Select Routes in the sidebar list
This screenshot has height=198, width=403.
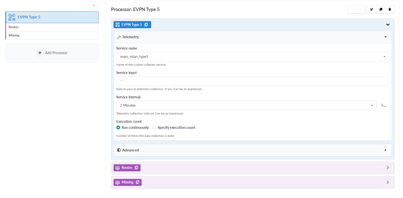tap(52, 27)
